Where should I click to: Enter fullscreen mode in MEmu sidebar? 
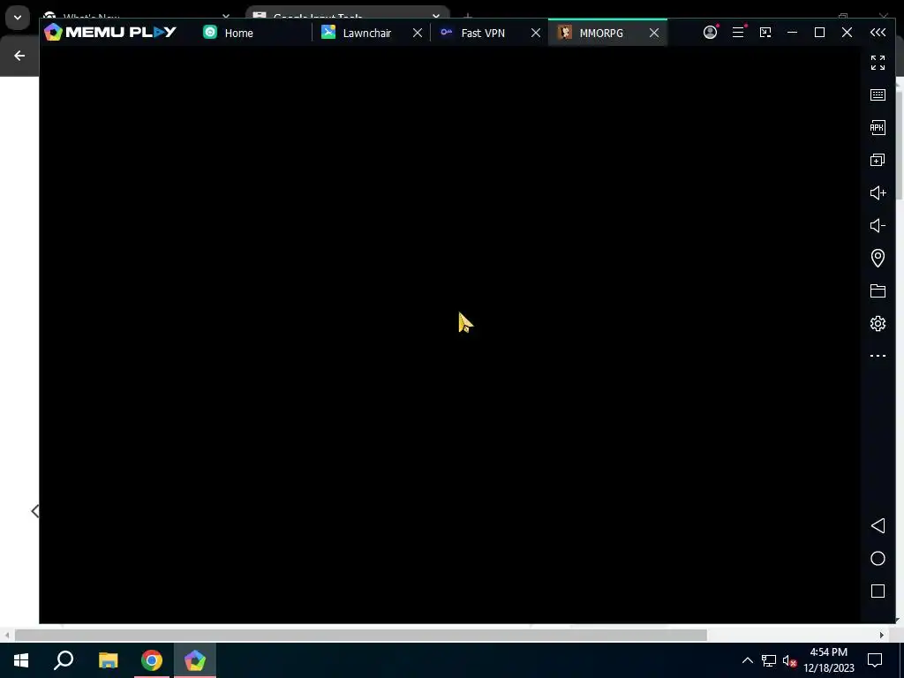pyautogui.click(x=878, y=63)
